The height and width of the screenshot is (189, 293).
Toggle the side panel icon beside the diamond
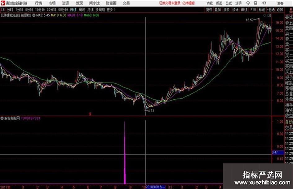coord(269,16)
